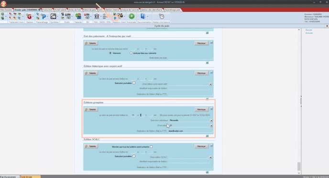Click Historique button in Éditions groupées
Image resolution: width=329 pixels, height=178 pixels.
click(201, 110)
